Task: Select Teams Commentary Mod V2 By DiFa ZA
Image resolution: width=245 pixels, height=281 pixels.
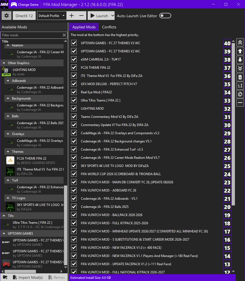Action: click(x=109, y=117)
